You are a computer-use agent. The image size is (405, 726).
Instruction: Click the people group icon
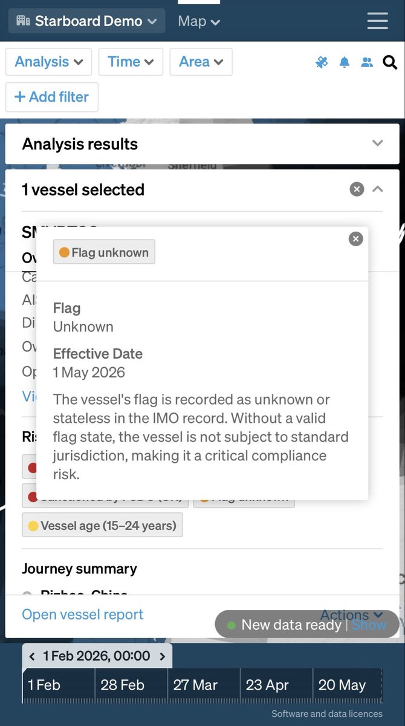[367, 62]
